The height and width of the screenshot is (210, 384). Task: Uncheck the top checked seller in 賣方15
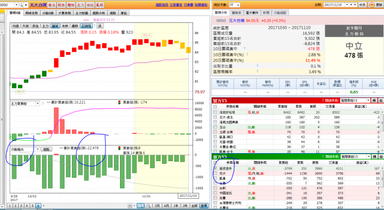click(x=215, y=168)
